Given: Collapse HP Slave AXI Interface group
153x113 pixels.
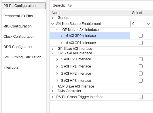Looking at the screenshot, I should tap(53, 53).
